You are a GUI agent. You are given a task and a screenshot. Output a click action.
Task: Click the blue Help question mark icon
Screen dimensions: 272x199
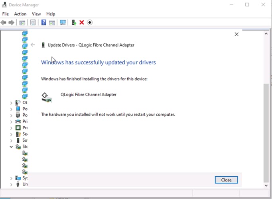point(44,23)
